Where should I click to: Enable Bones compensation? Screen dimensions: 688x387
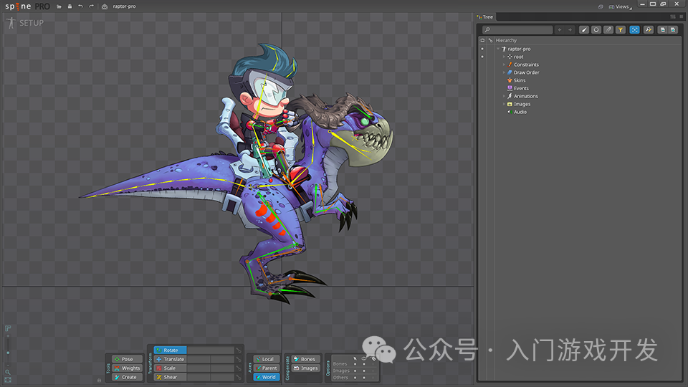click(x=305, y=359)
